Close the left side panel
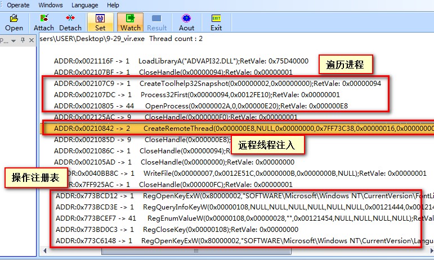The height and width of the screenshot is (260, 434). click(x=32, y=40)
